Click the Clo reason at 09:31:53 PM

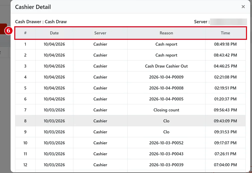click(x=166, y=132)
